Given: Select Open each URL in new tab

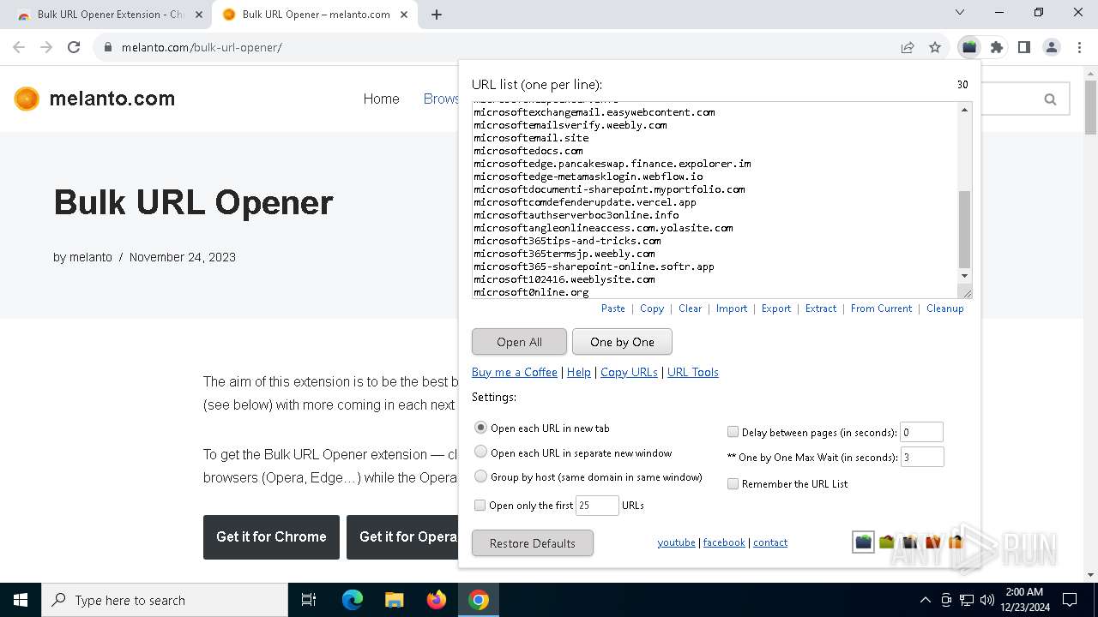Looking at the screenshot, I should (x=481, y=428).
